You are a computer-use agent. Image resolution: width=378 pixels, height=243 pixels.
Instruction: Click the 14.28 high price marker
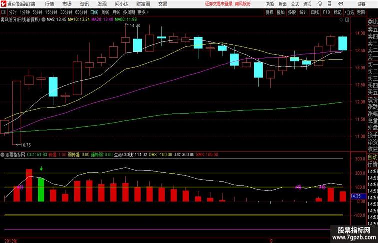[x=135, y=25]
